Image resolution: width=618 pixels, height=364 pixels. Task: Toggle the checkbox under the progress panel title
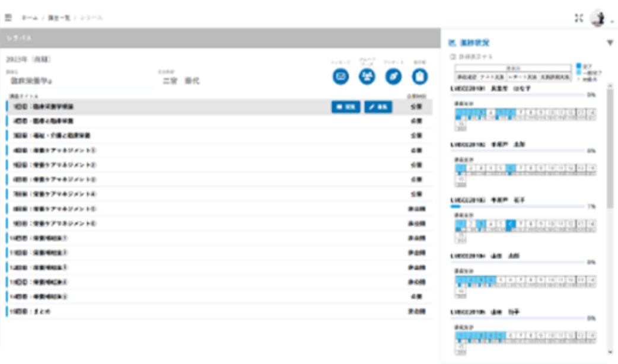pos(453,57)
